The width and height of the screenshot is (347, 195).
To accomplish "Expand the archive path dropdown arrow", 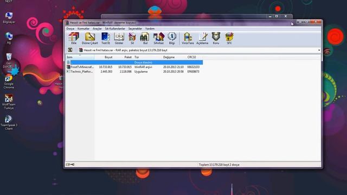I will (319, 50).
